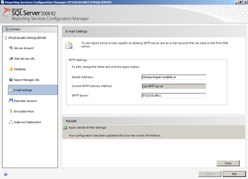Click into the Sender Address field
Screen dimensions: 248x179
pyautogui.click(x=174, y=77)
